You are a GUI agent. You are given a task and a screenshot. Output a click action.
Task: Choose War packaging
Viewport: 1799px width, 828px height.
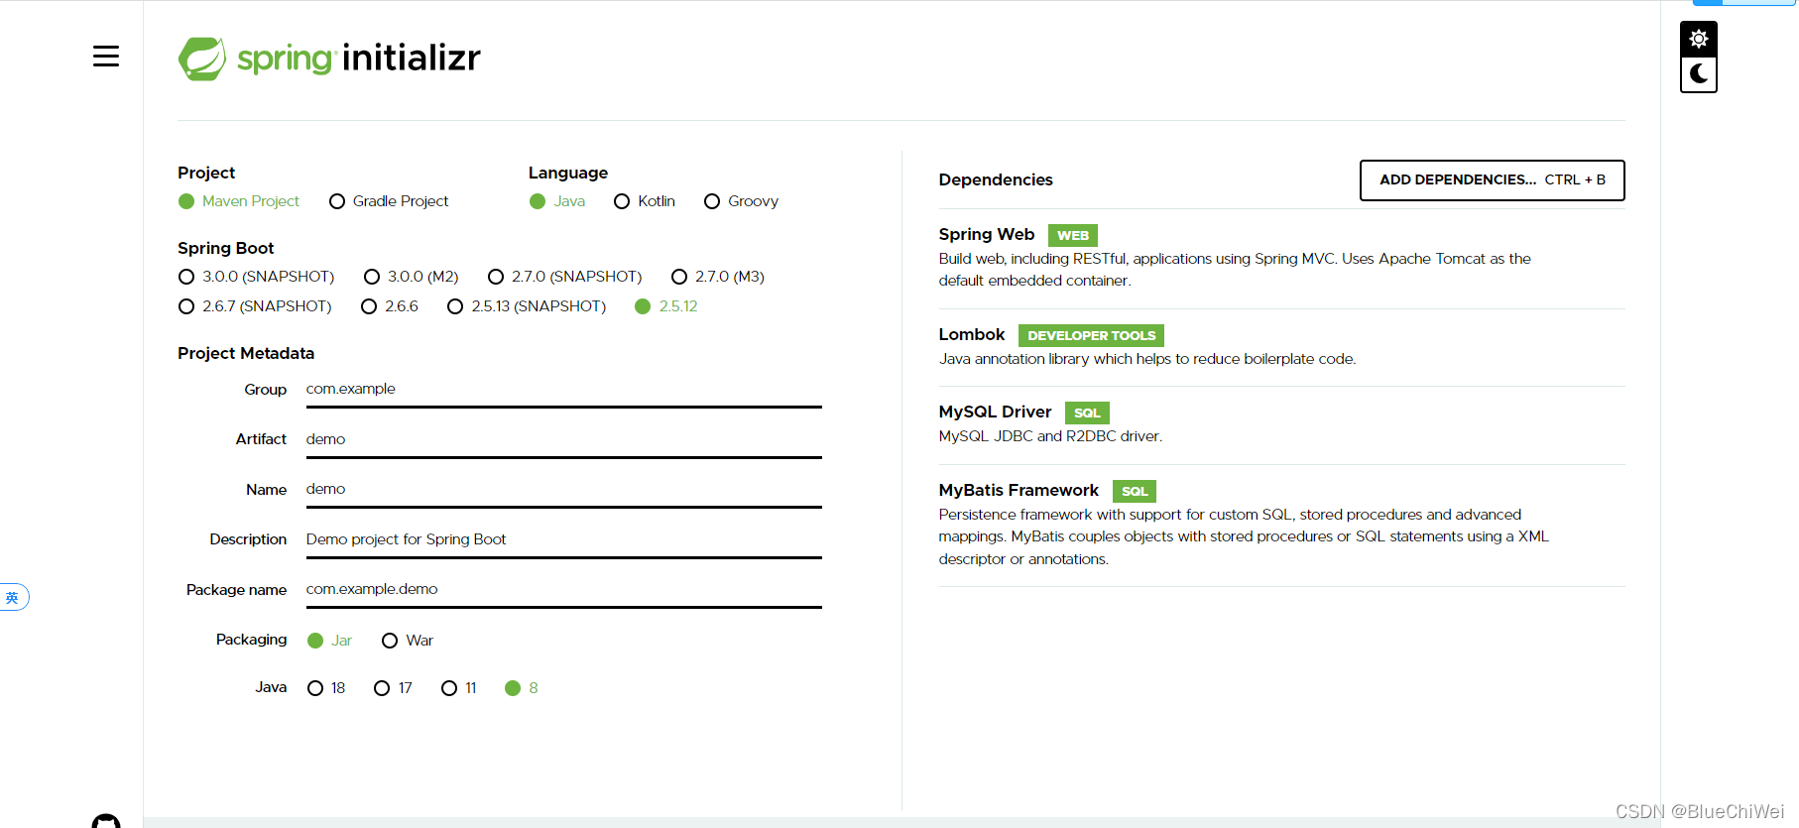pyautogui.click(x=408, y=641)
